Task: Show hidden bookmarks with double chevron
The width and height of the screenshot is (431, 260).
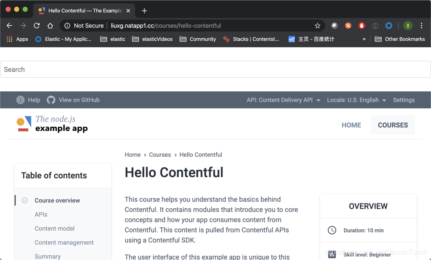Action: point(364,39)
